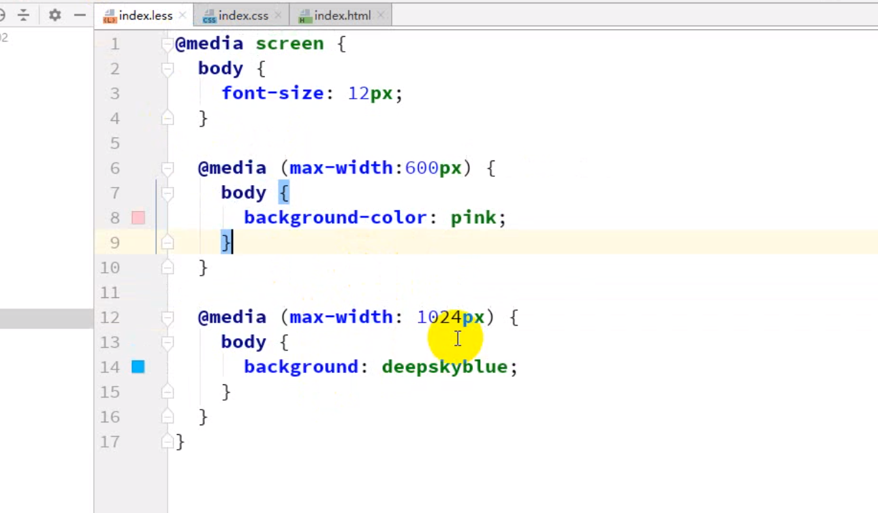Close the index.less tab
Screen dimensions: 878x513
[x=182, y=15]
